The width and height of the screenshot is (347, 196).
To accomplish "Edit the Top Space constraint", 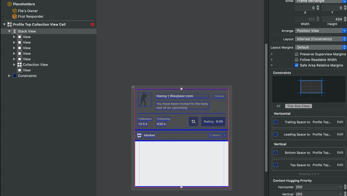I will 340,165.
